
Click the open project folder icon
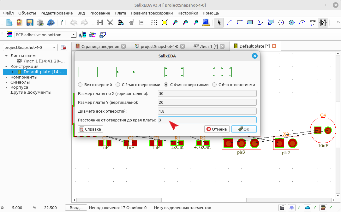coord(19,22)
